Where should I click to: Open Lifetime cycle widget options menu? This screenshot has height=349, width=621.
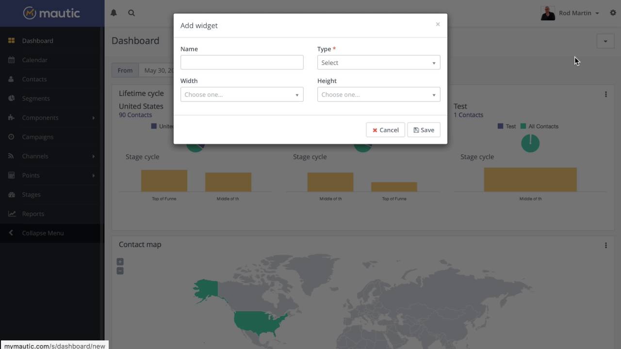[x=605, y=95]
